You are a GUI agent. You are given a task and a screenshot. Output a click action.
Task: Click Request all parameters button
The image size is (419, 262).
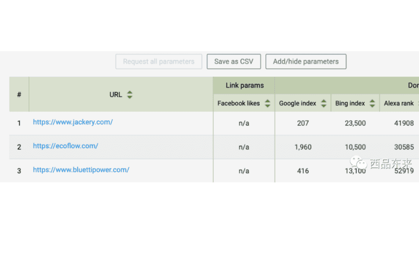pyautogui.click(x=159, y=61)
